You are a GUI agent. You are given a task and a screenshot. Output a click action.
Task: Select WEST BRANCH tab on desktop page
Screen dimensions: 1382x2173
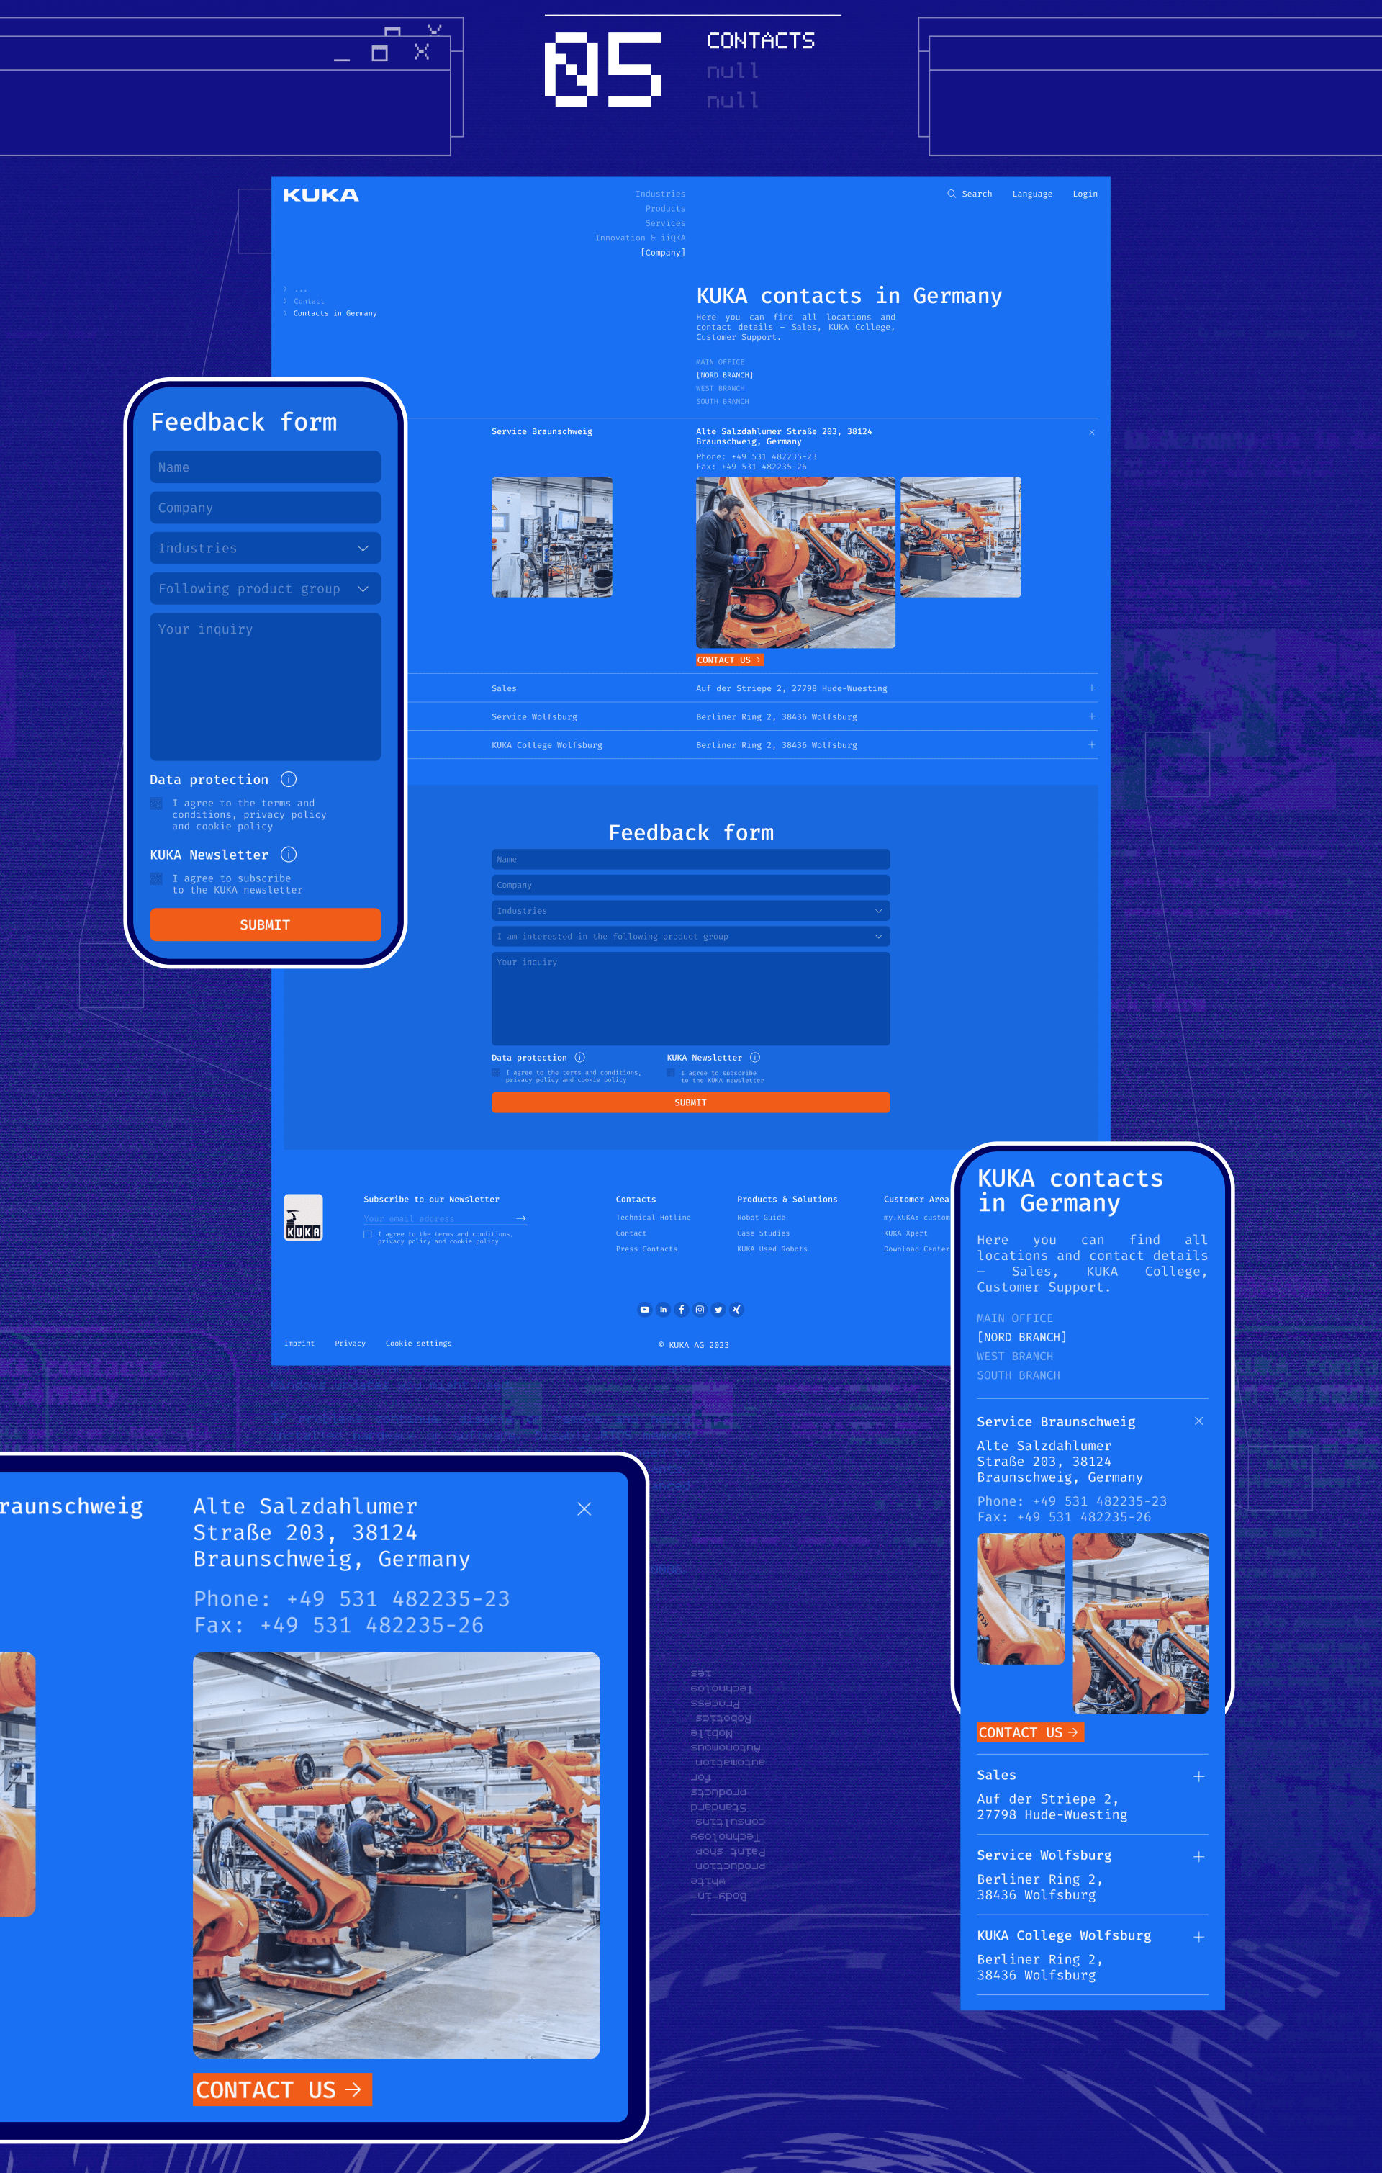[x=720, y=388]
